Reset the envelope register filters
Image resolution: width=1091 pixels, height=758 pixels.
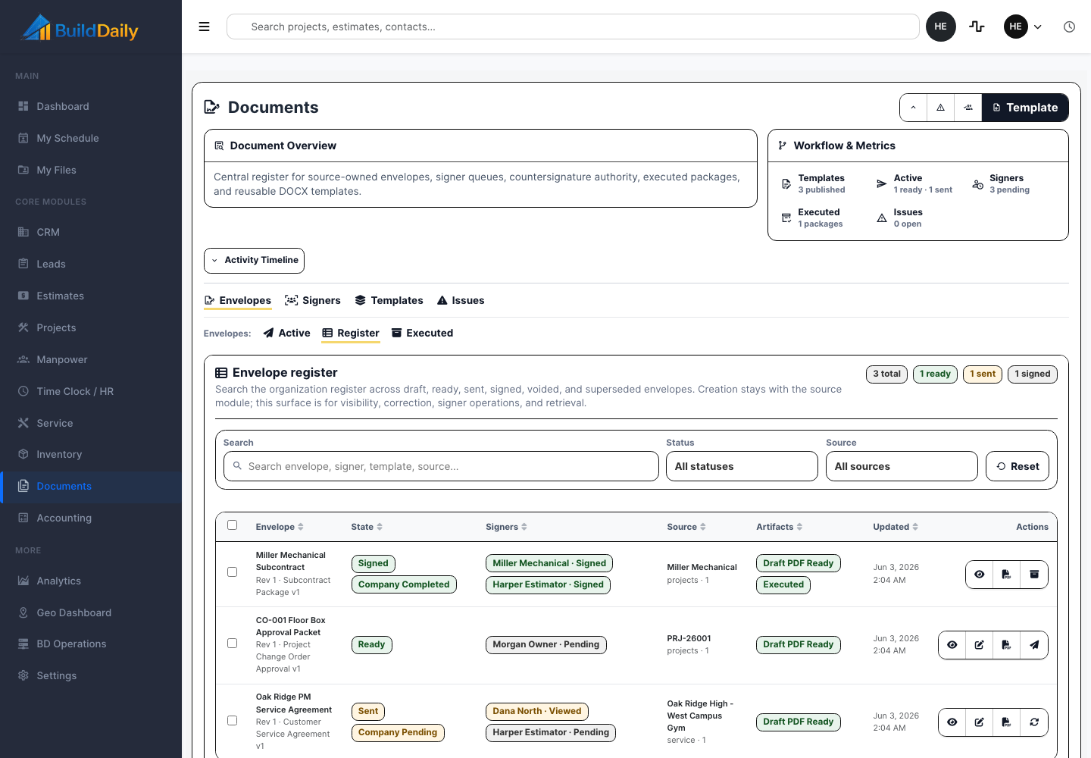(1018, 466)
